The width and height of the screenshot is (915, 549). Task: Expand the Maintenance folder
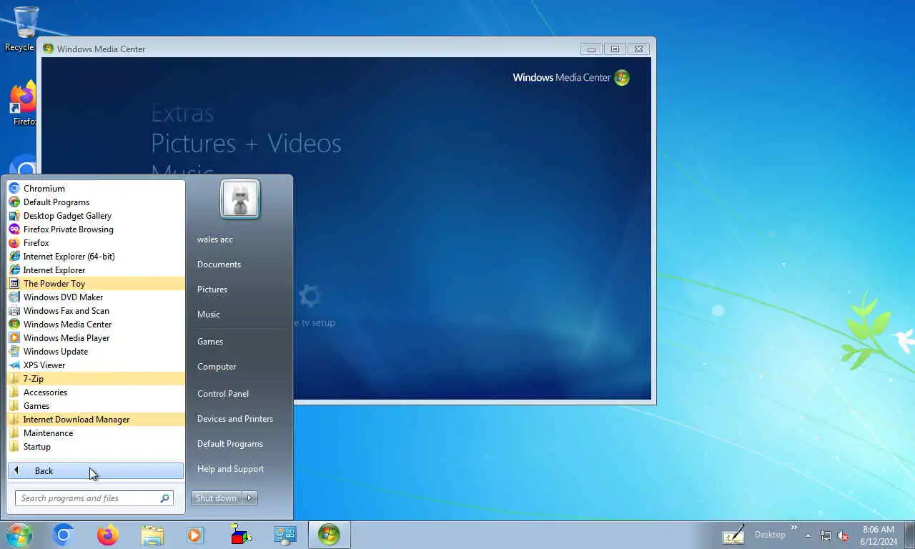click(96, 433)
